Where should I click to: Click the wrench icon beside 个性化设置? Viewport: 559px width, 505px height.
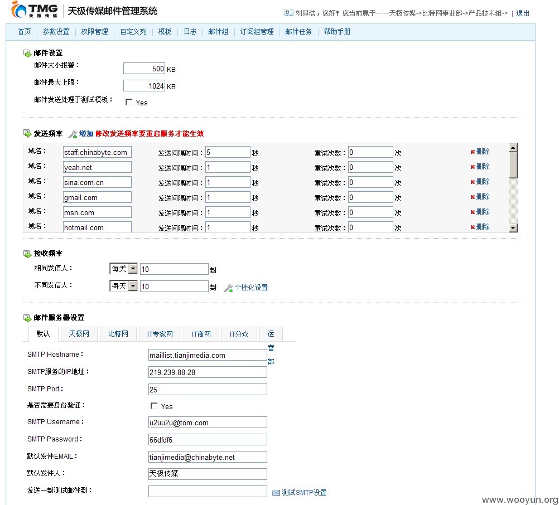click(228, 288)
